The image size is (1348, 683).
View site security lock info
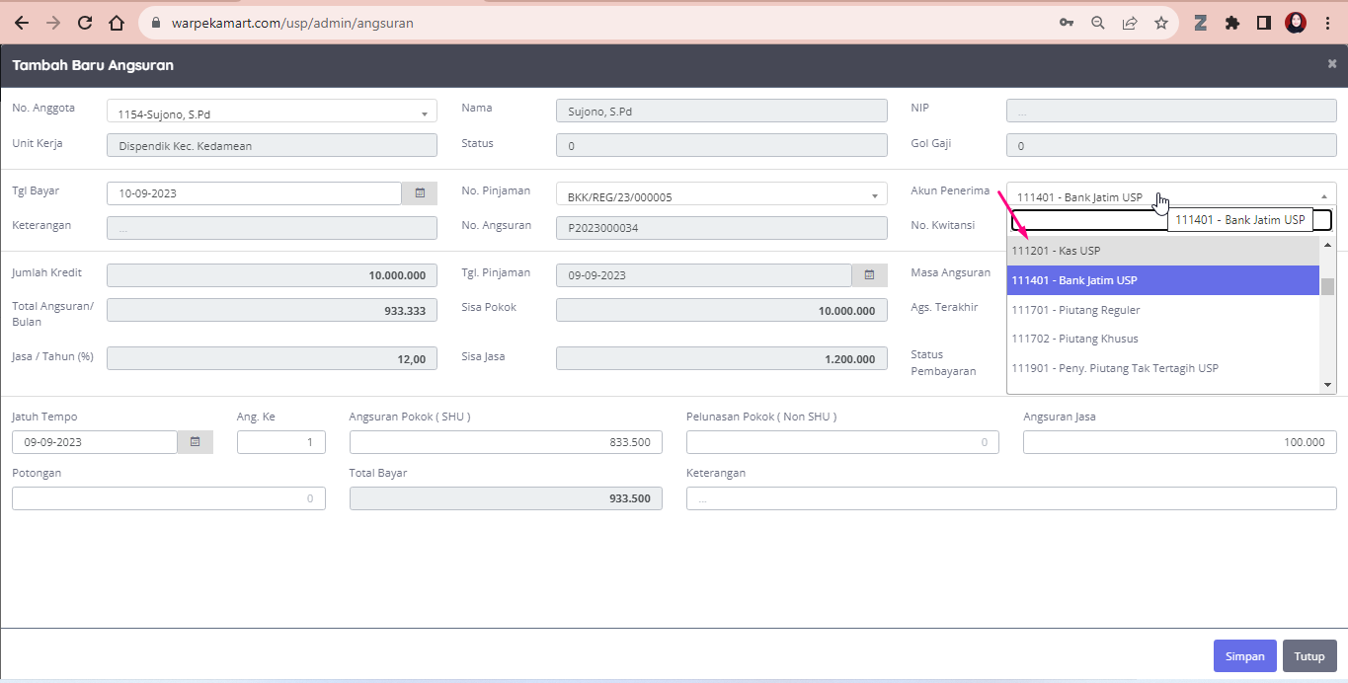coord(156,23)
